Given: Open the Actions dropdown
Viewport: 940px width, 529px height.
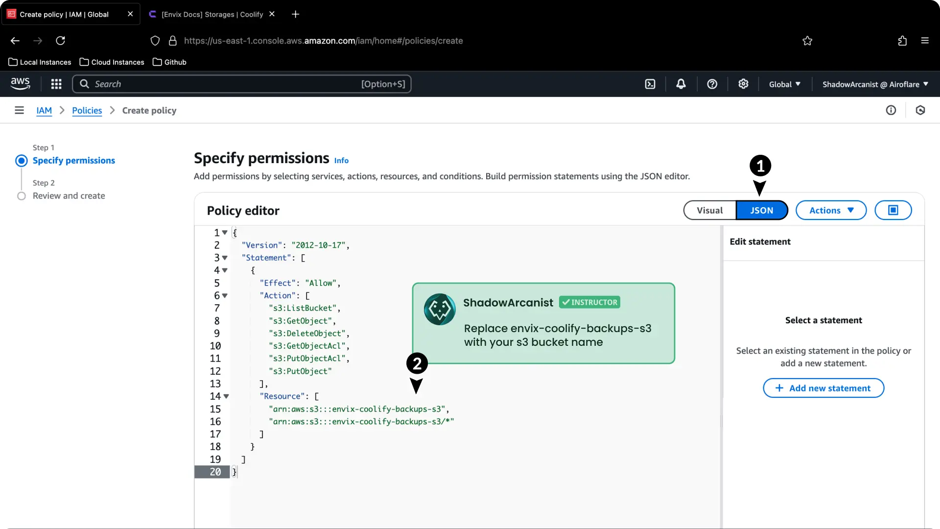Looking at the screenshot, I should [x=831, y=210].
